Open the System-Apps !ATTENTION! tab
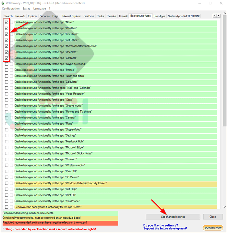This screenshot has width=227, height=233. point(184,16)
